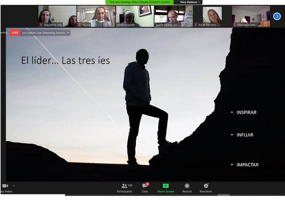Click the INFLUIR bullet text
The height and width of the screenshot is (200, 285).
point(245,135)
